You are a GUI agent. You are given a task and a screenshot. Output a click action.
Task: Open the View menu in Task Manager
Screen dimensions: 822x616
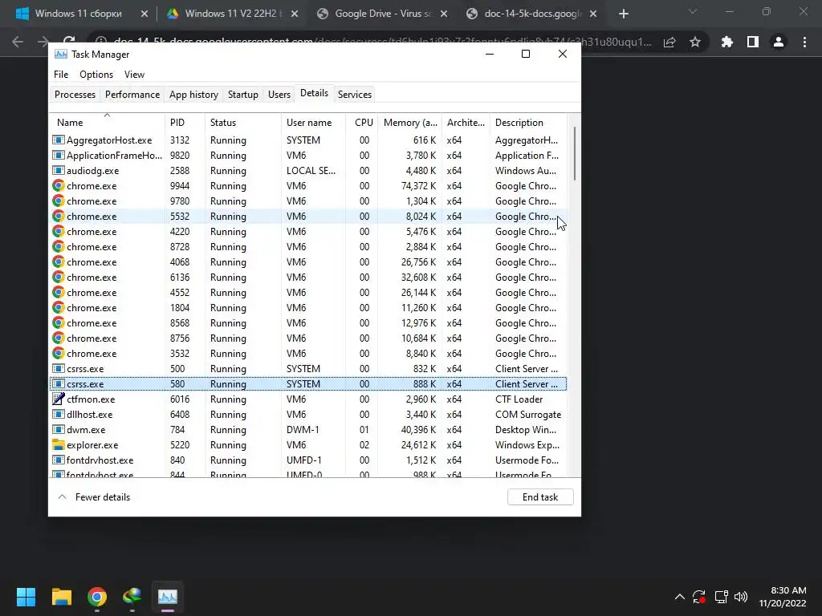click(134, 75)
